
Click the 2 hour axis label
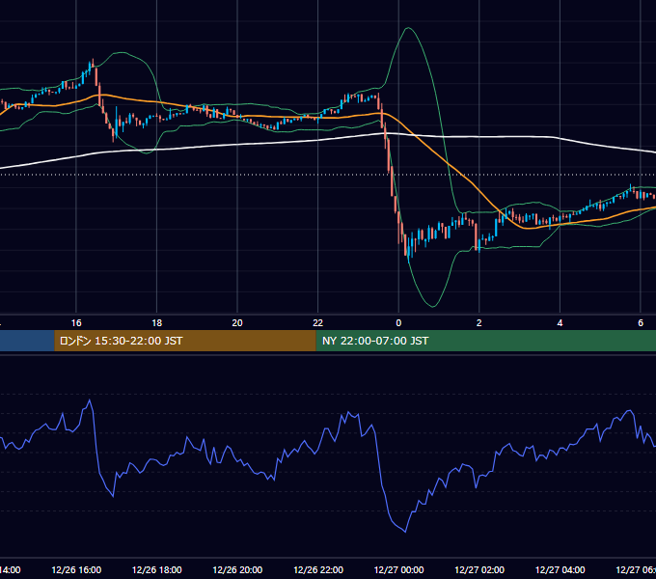479,323
